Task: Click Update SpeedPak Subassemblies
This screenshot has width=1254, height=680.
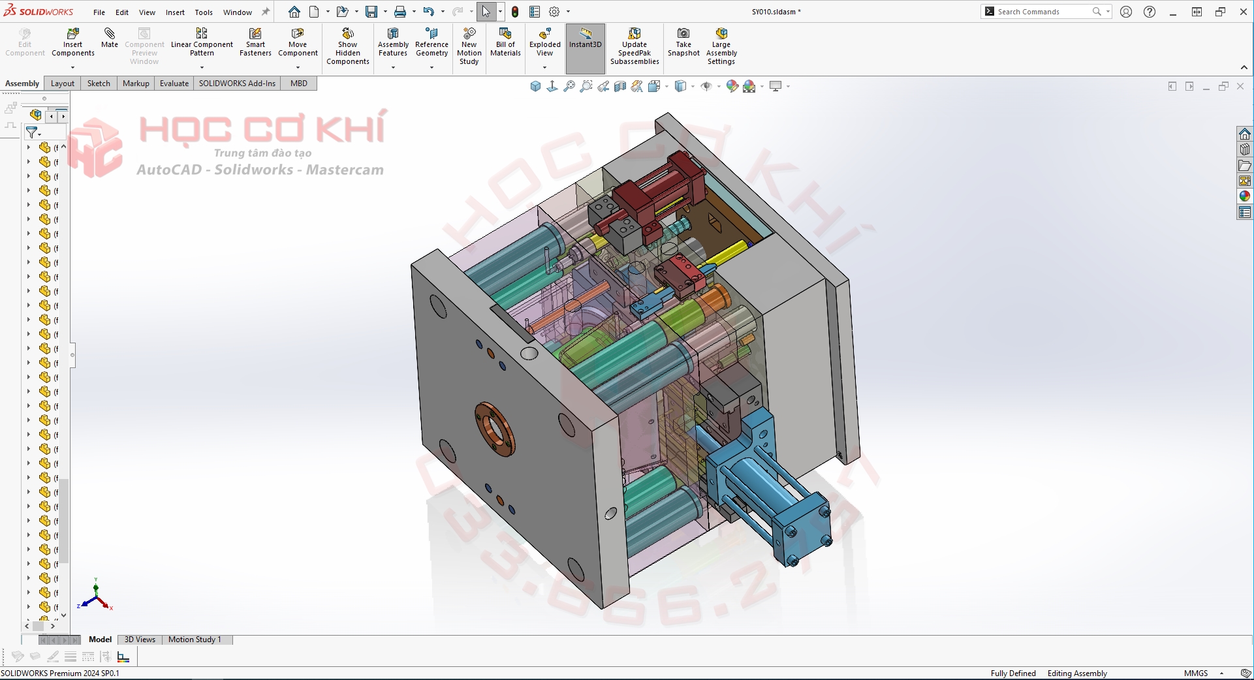Action: click(x=635, y=46)
